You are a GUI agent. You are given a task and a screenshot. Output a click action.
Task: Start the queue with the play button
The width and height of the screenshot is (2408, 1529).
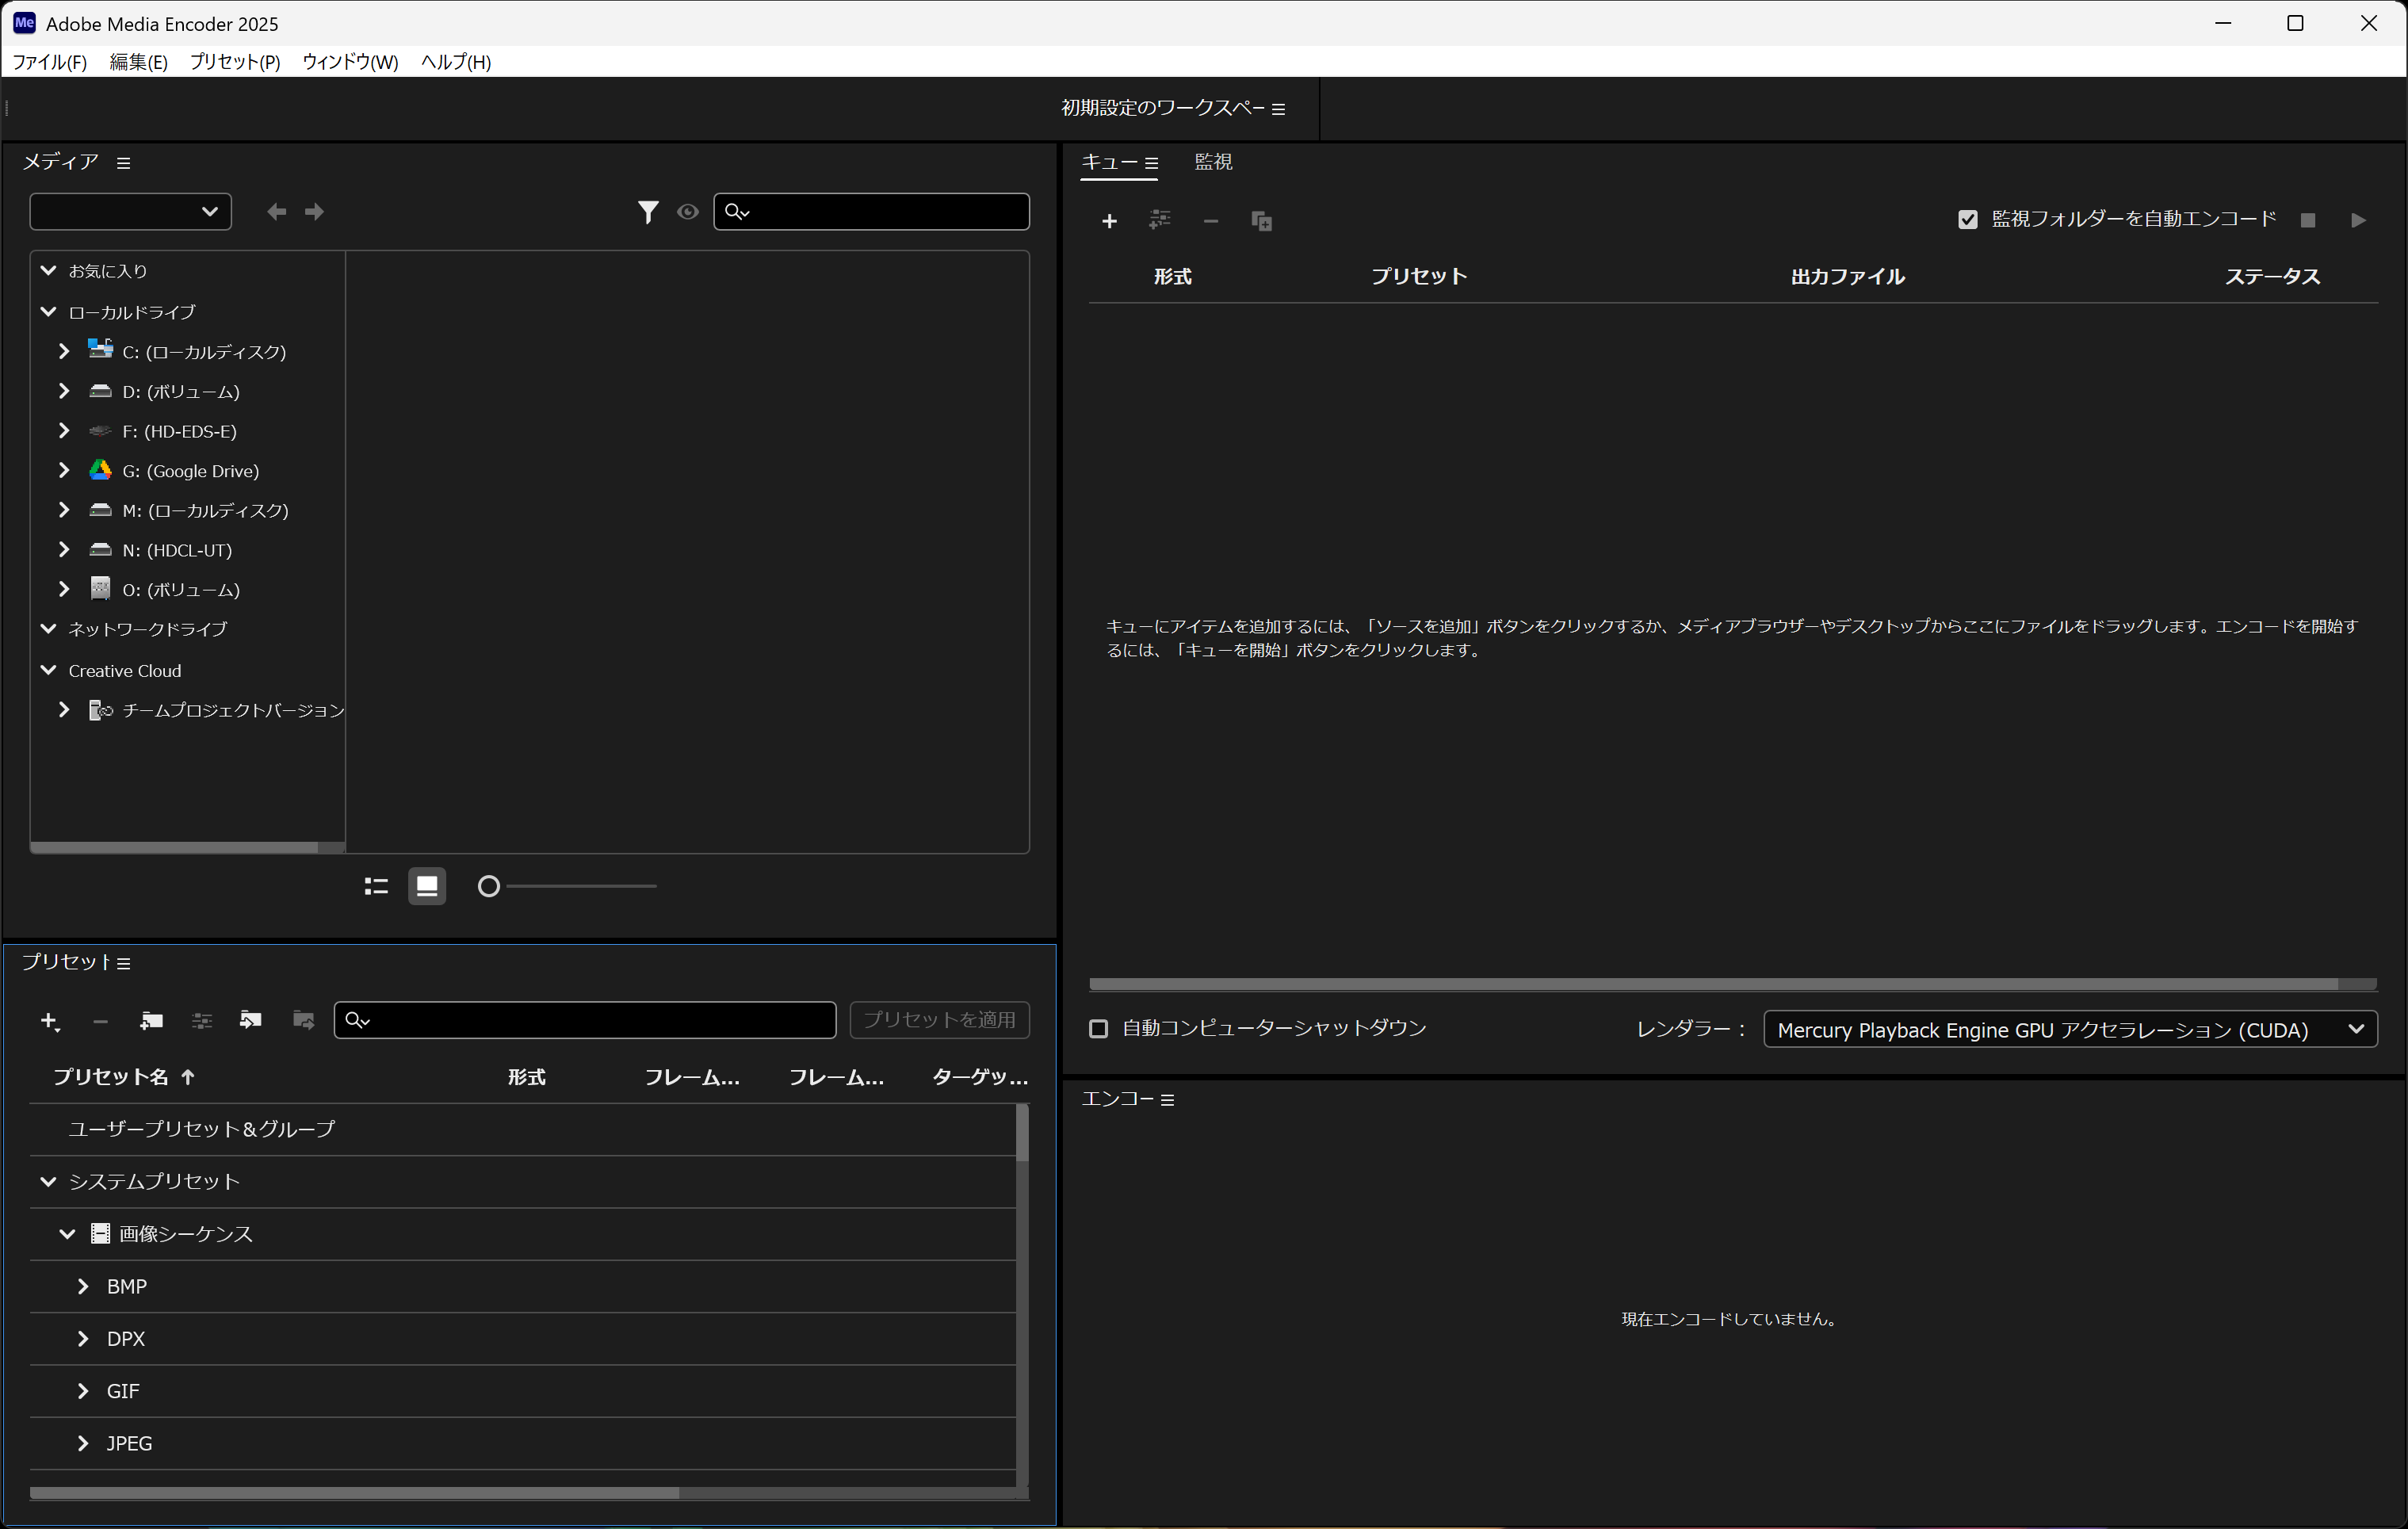point(2358,220)
